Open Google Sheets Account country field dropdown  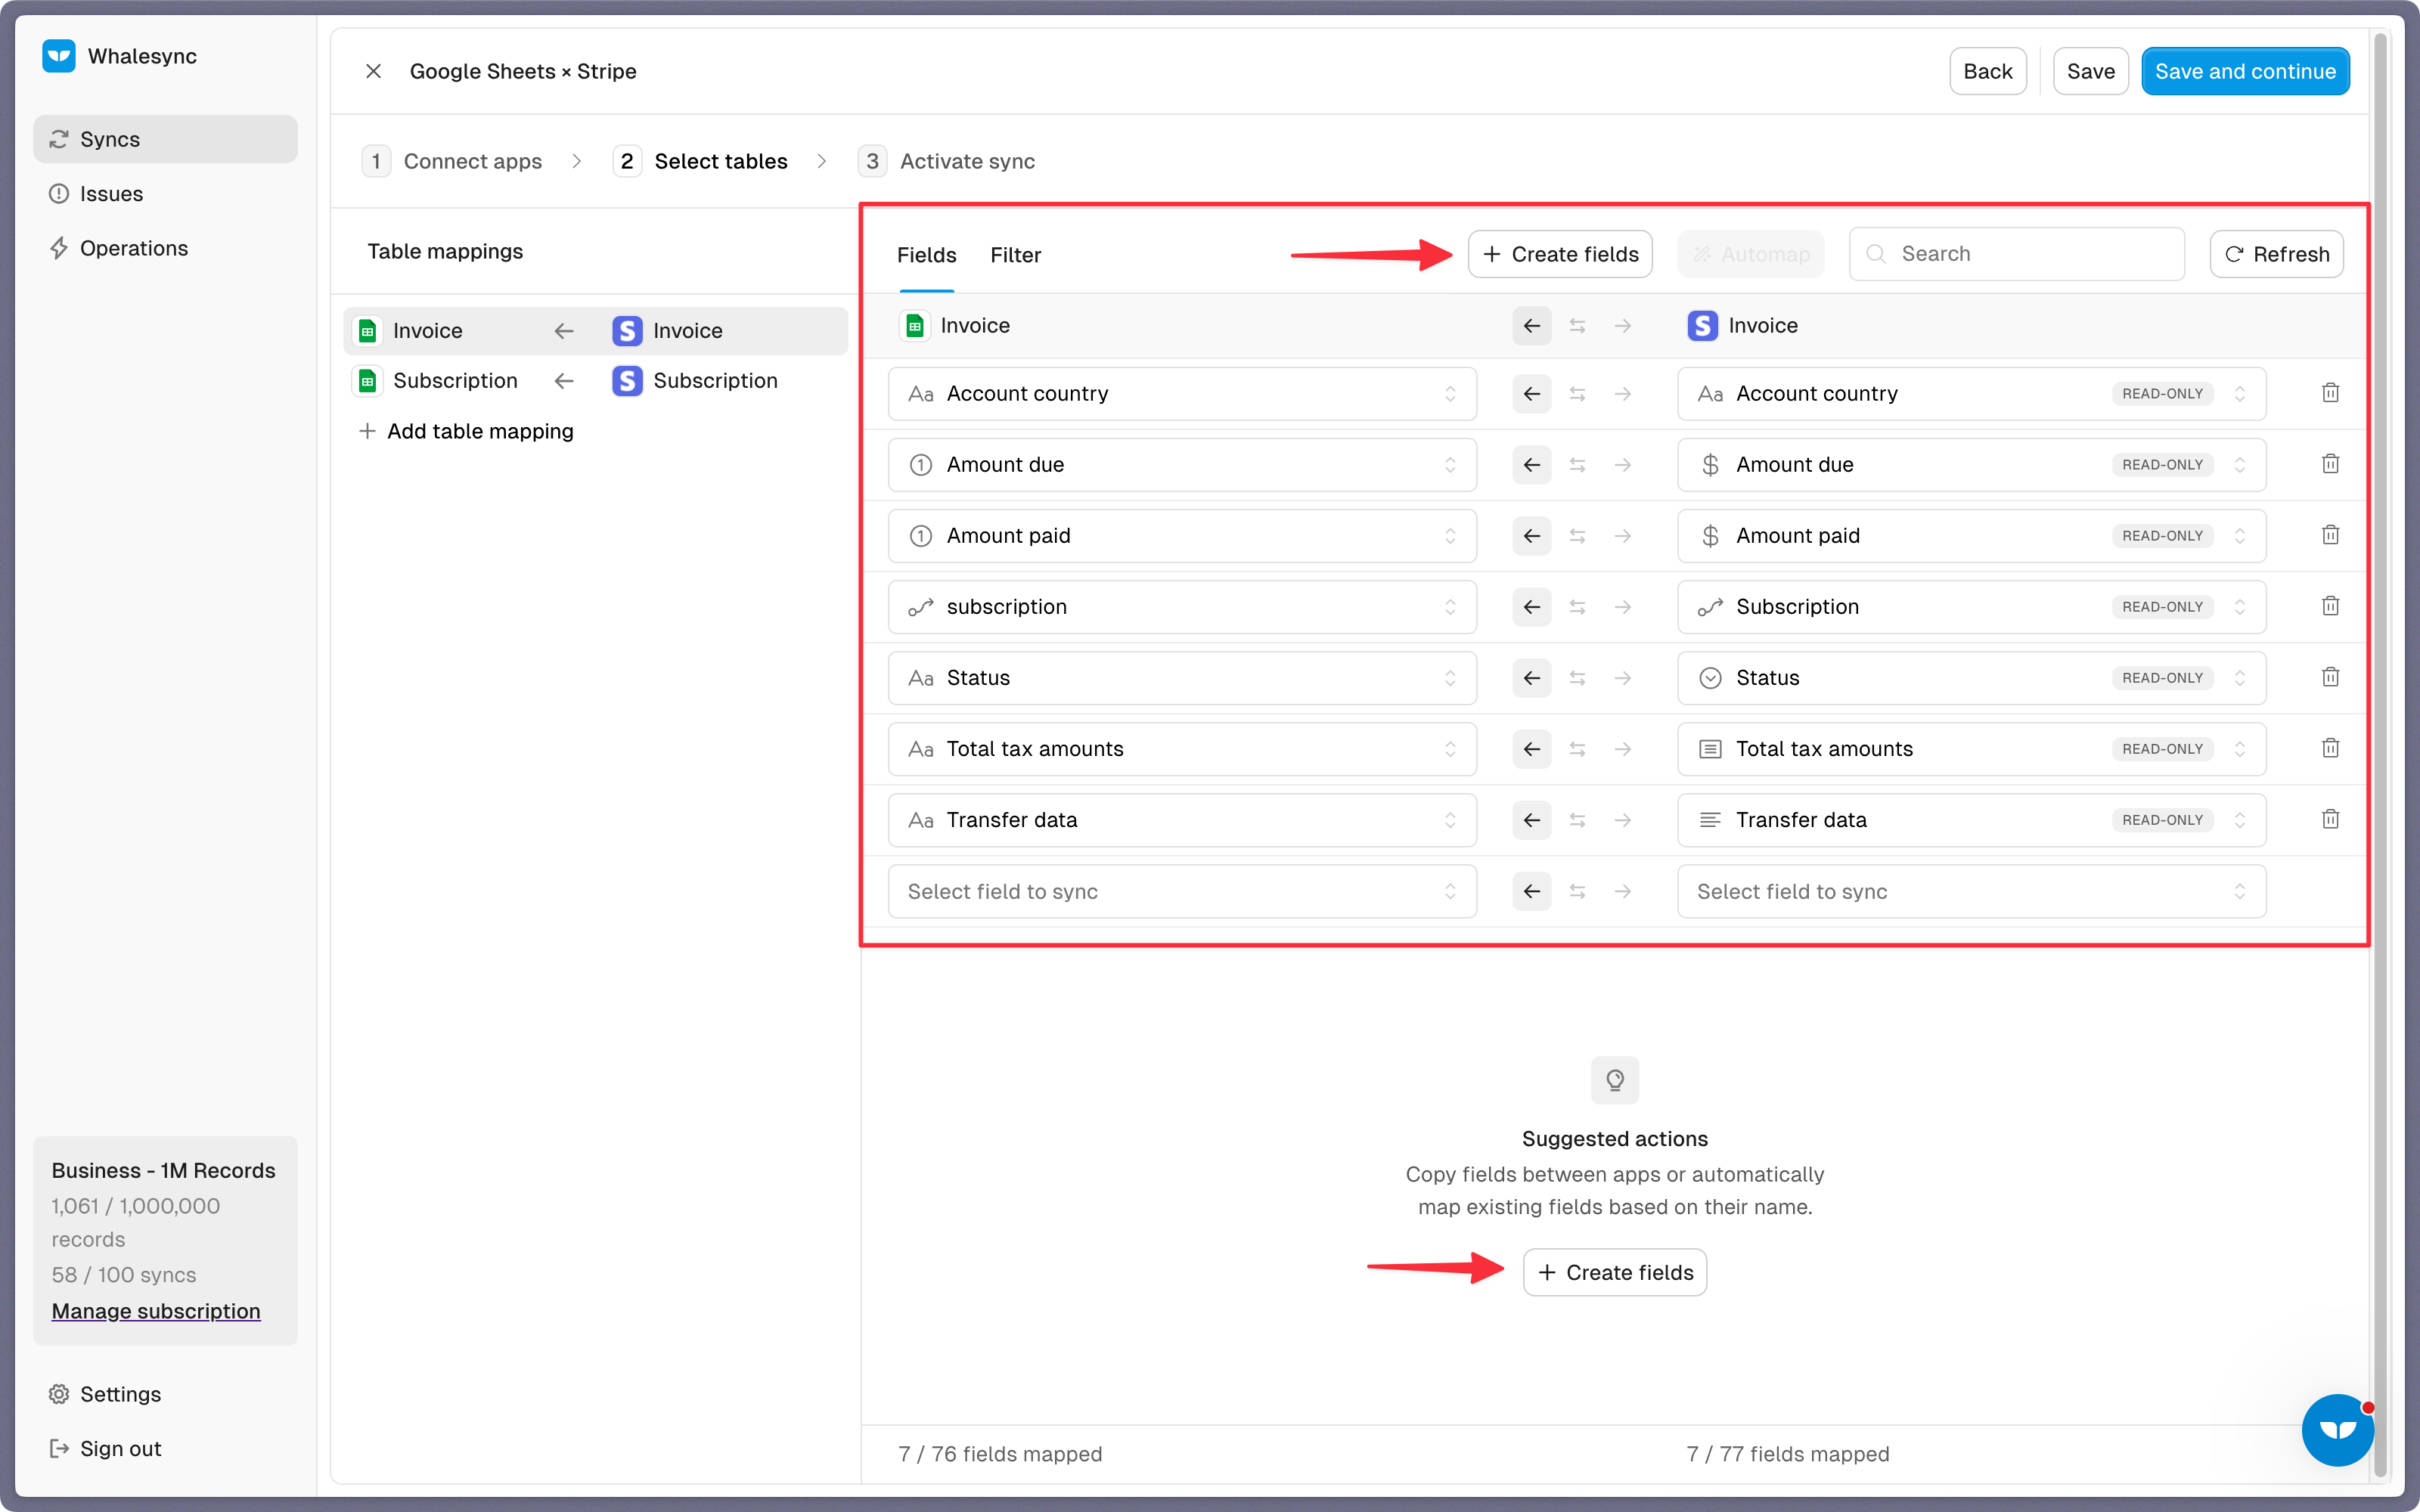click(x=1182, y=394)
